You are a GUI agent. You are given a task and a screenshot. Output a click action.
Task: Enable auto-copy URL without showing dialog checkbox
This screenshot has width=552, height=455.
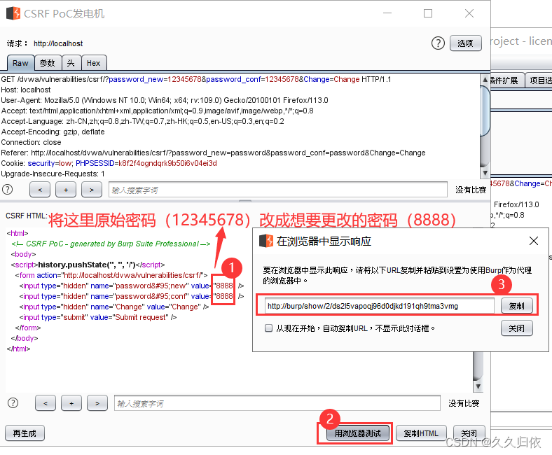pyautogui.click(x=268, y=328)
